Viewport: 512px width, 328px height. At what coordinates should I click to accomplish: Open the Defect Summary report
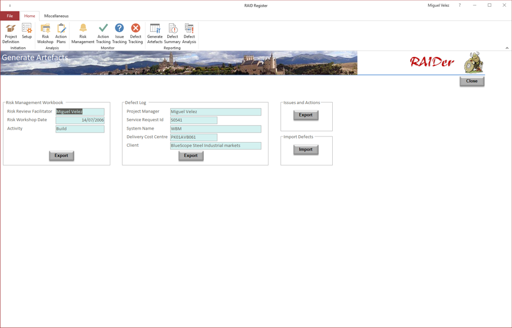click(x=172, y=34)
